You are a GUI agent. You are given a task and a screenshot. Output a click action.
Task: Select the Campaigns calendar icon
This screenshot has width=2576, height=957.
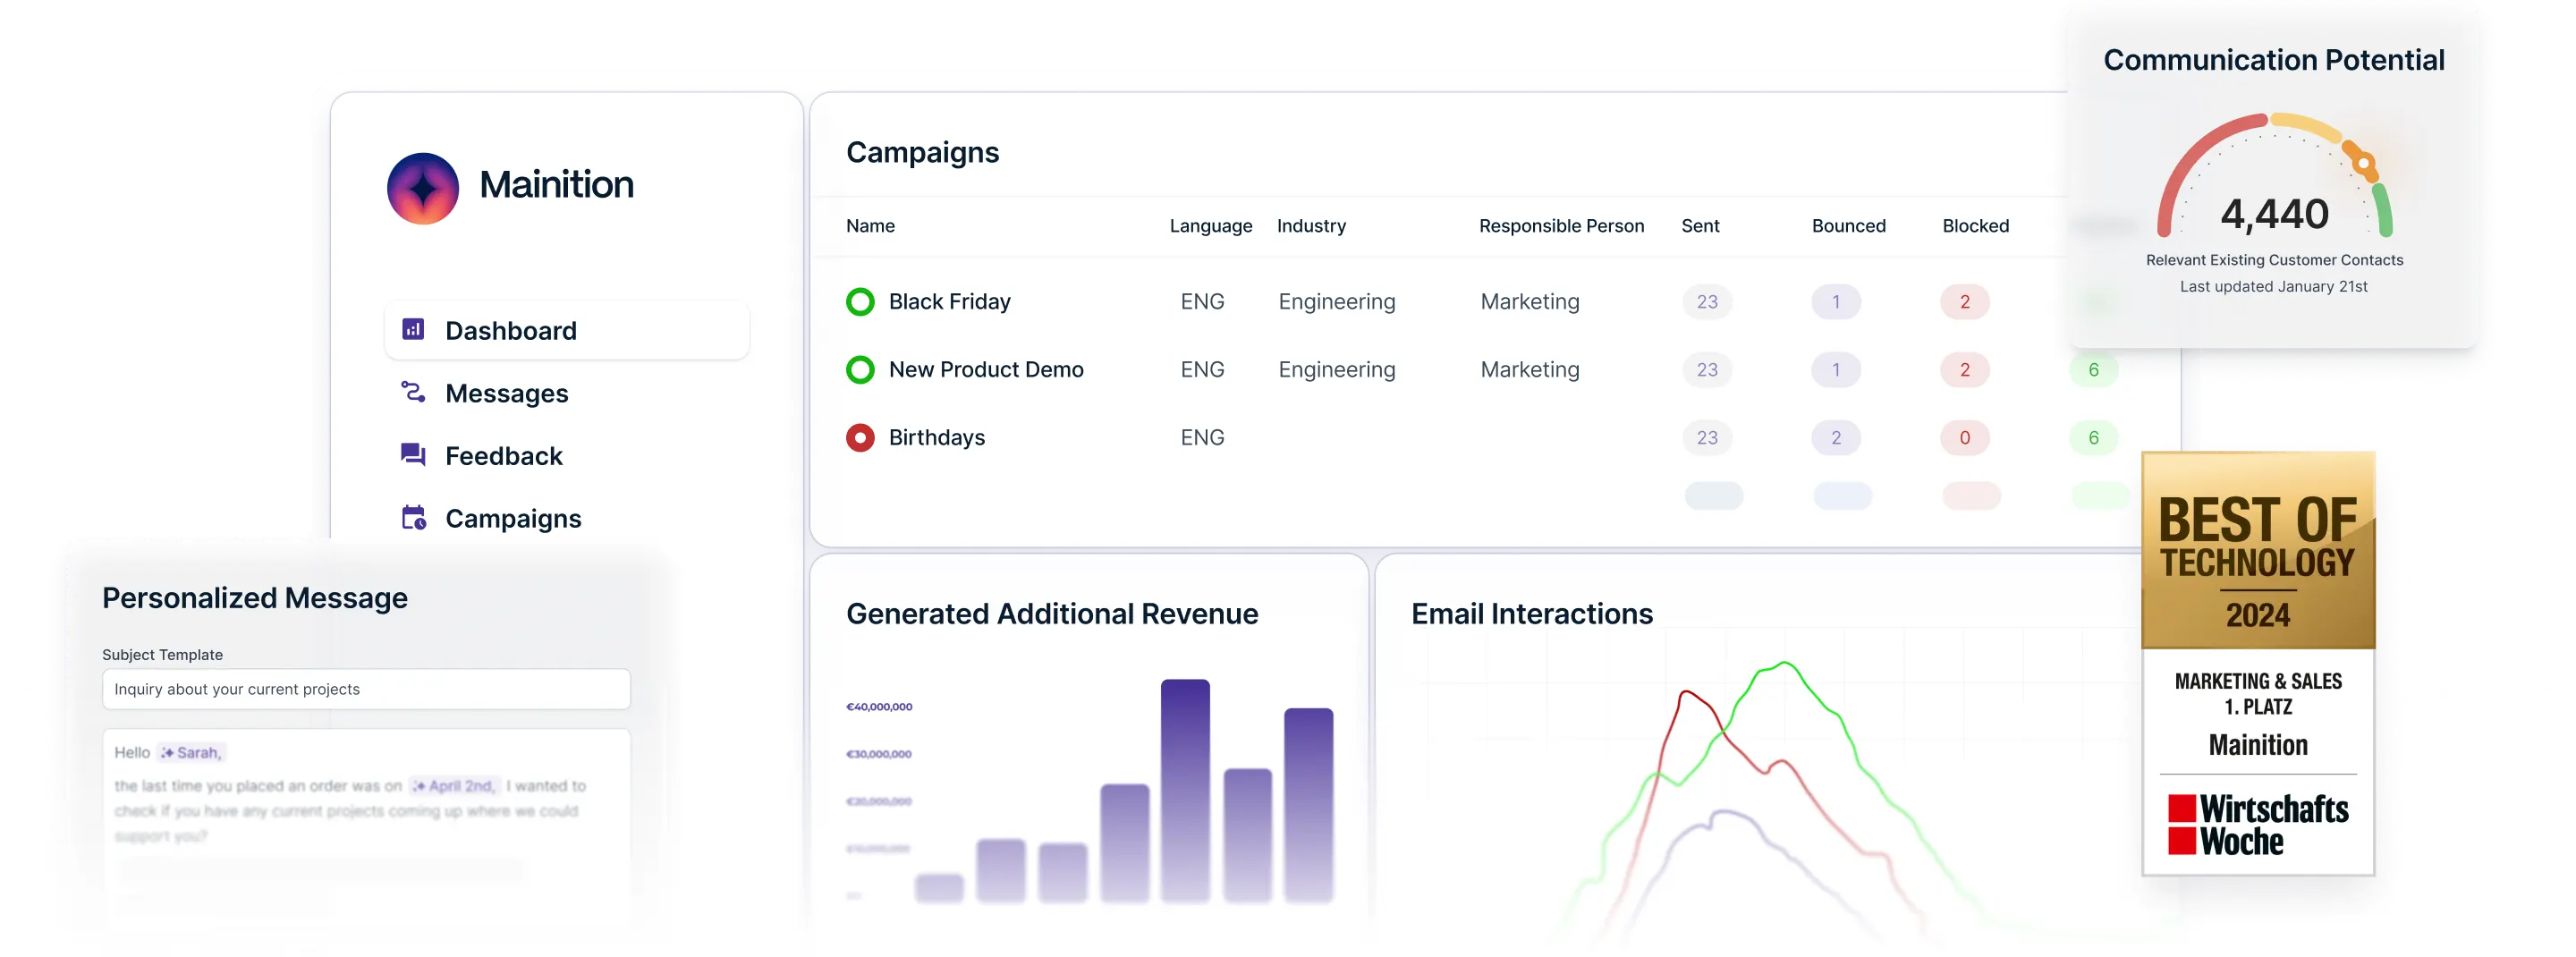coord(412,517)
